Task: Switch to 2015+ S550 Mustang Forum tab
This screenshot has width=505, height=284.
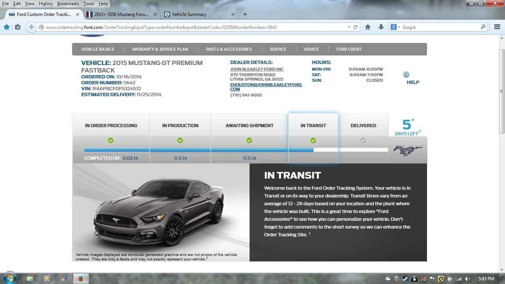Action: pyautogui.click(x=121, y=14)
